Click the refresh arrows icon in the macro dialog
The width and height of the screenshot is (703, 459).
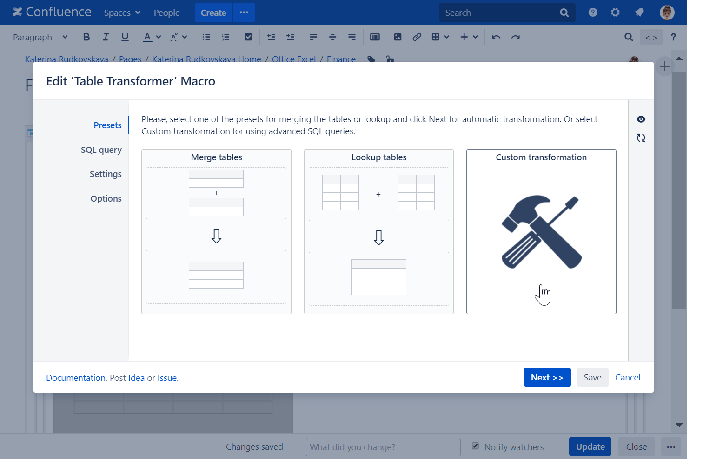[x=641, y=138]
